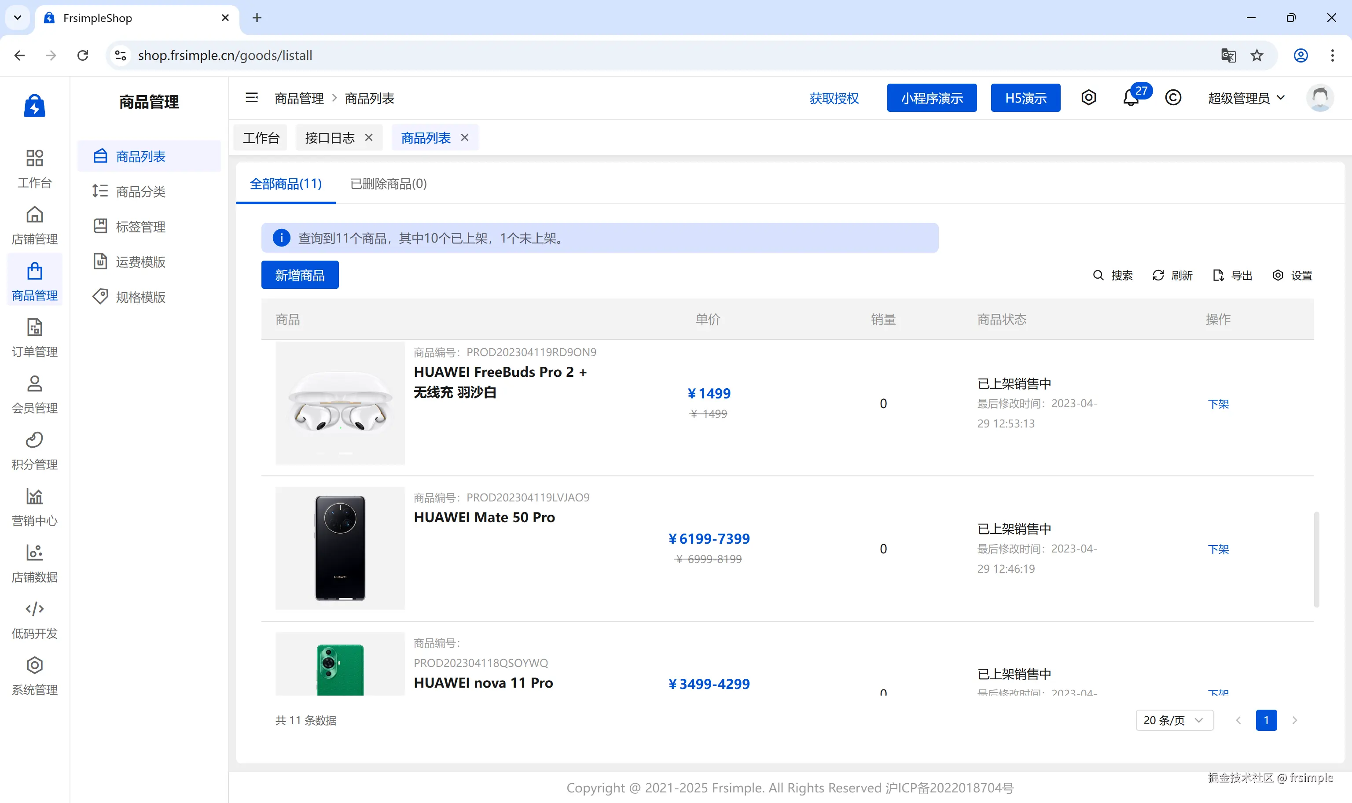Open 低码开发 sidebar section
The height and width of the screenshot is (803, 1352).
[x=35, y=619]
